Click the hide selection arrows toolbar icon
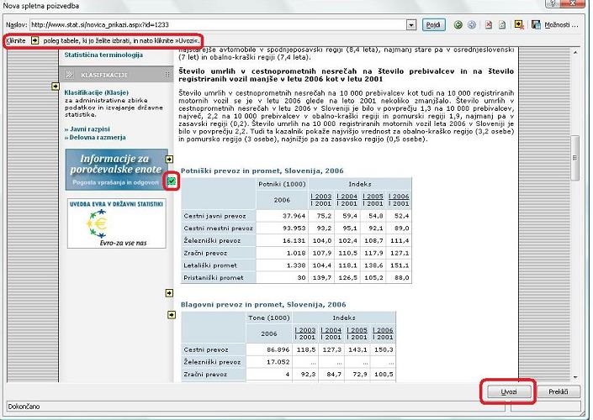The width and height of the screenshot is (593, 420). (x=521, y=25)
